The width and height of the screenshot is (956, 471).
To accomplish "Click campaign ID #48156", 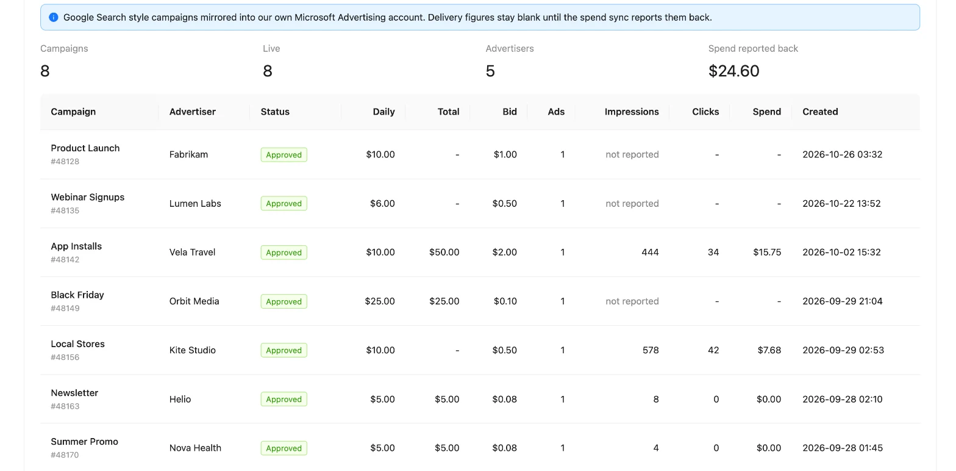I will [65, 358].
